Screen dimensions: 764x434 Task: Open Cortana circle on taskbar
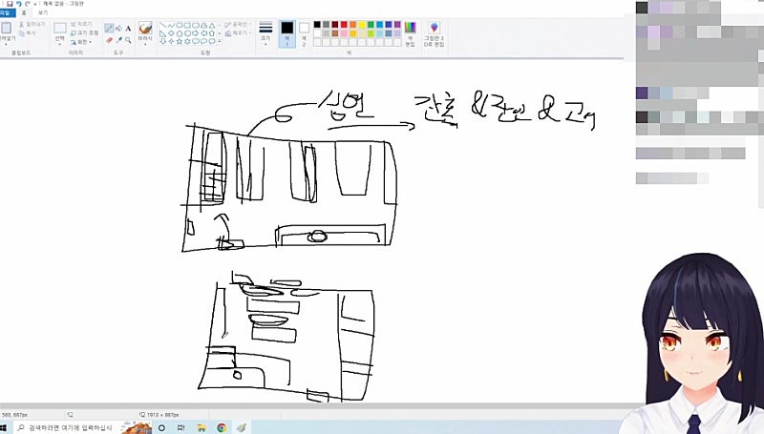click(161, 427)
